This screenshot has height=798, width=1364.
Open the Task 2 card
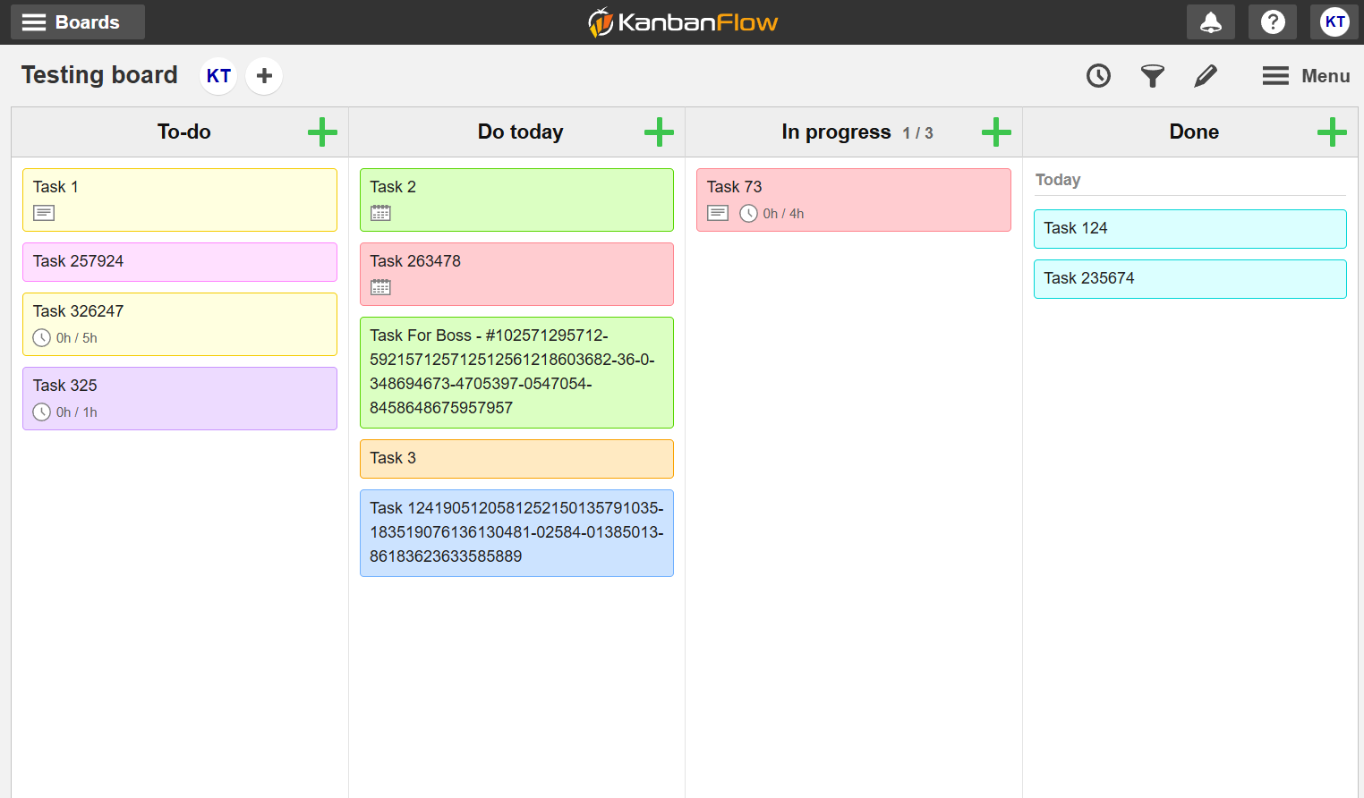pyautogui.click(x=516, y=199)
